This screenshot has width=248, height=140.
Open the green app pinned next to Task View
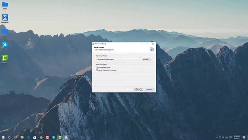click(x=22, y=137)
